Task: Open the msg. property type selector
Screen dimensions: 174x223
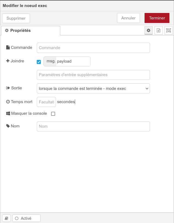Action: coord(50,61)
